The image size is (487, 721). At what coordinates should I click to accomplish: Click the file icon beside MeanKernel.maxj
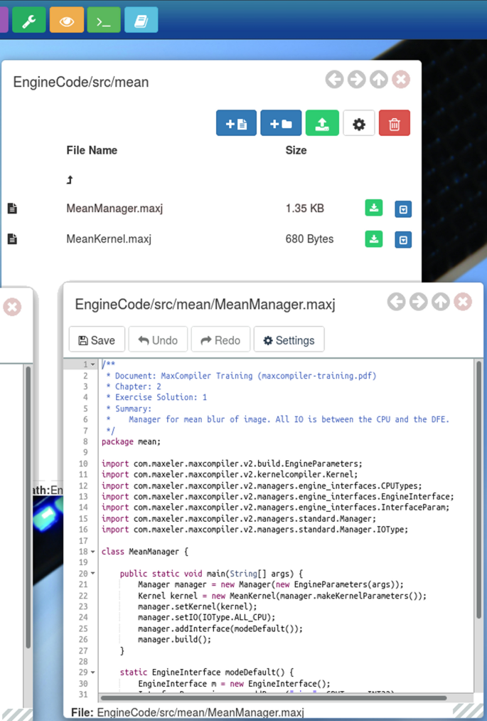click(x=12, y=239)
